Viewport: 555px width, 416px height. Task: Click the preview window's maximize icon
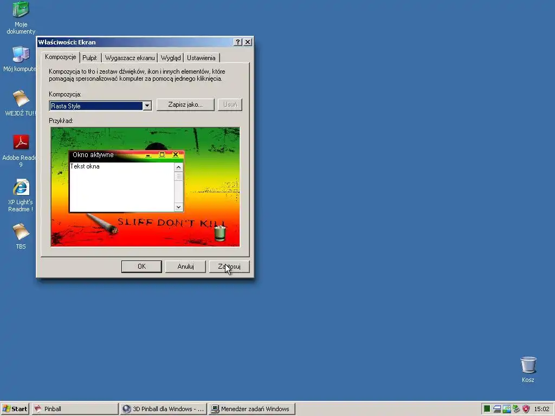[162, 154]
